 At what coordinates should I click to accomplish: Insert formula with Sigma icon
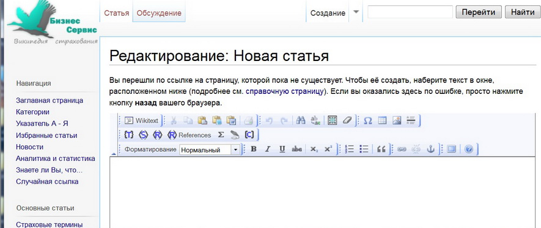point(221,135)
